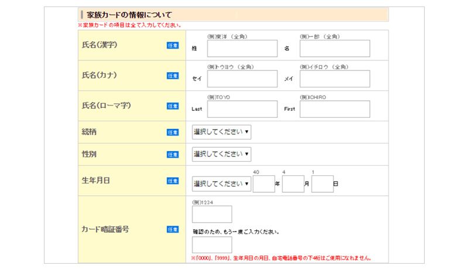The width and height of the screenshot is (468, 269).
Task: Click the 生年月日 row label
Action: click(96, 181)
